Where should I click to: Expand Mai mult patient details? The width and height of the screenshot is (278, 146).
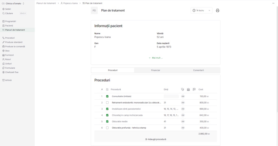[x=155, y=58]
